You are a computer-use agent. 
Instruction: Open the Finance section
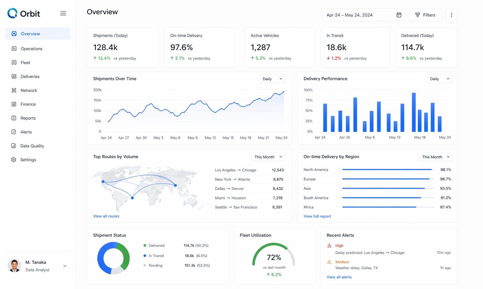(38, 104)
